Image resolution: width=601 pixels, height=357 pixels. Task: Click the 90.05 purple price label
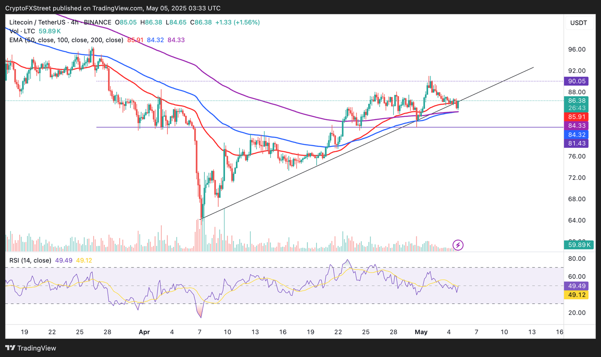point(577,81)
